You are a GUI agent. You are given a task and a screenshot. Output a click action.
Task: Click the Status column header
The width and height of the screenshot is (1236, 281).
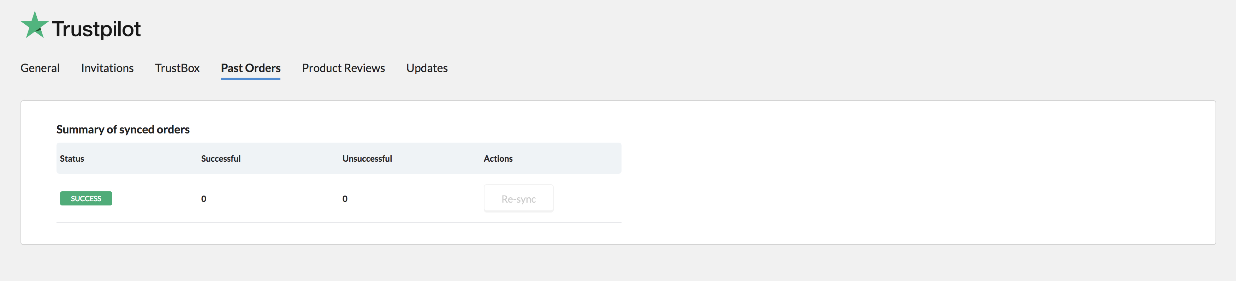pyautogui.click(x=72, y=159)
